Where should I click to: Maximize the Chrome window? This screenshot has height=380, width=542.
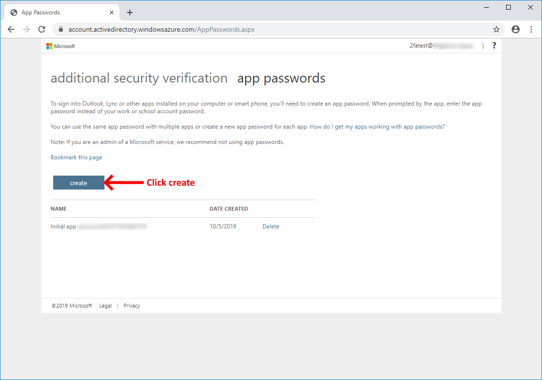coord(508,7)
